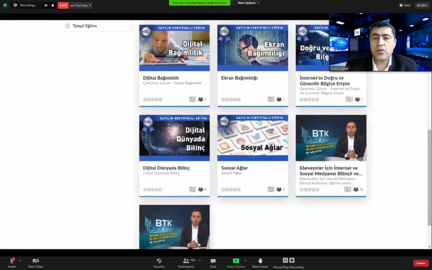Click content type icon on Dijital Dünyada Bilinç card
432x270 pixels.
tap(192, 189)
